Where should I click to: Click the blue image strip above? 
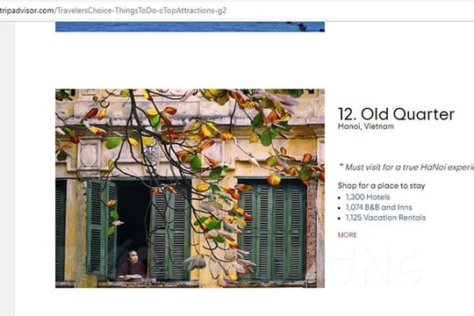pos(190,26)
